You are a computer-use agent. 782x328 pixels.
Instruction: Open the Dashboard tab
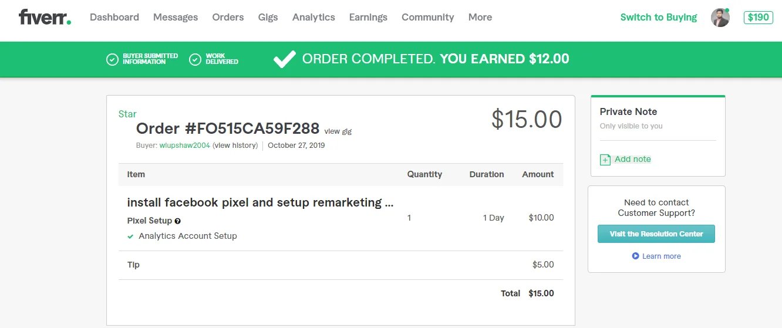[114, 17]
